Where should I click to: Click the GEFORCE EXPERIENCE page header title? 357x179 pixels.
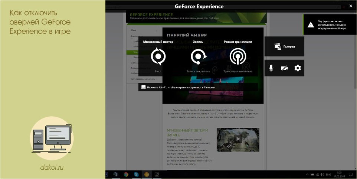(151, 15)
